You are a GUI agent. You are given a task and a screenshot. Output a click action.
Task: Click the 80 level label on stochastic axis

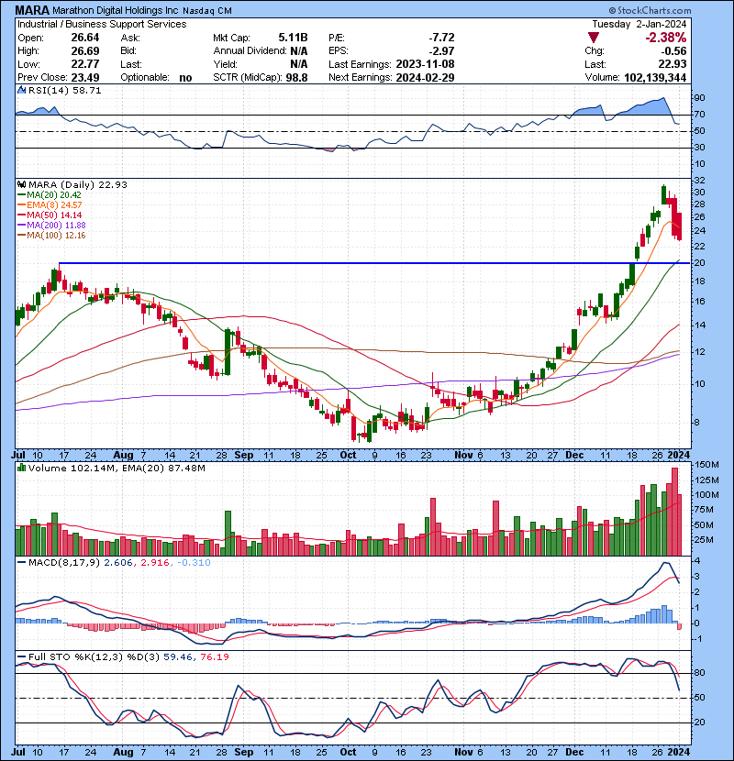699,673
